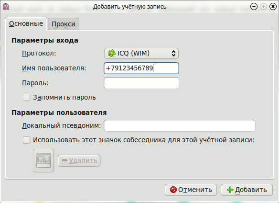The width and height of the screenshot is (279, 203).
Task: Click the Локальный псевдоним text field
Action: click(180, 125)
